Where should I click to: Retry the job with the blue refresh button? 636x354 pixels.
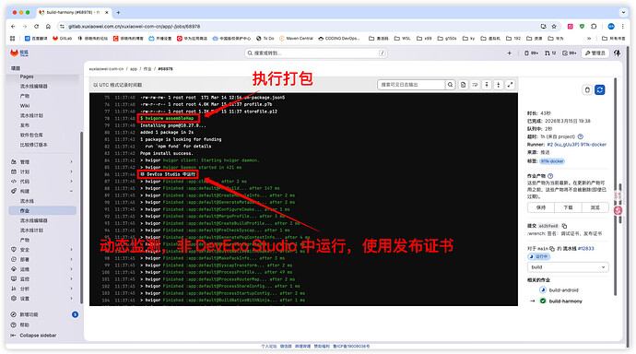(x=600, y=89)
